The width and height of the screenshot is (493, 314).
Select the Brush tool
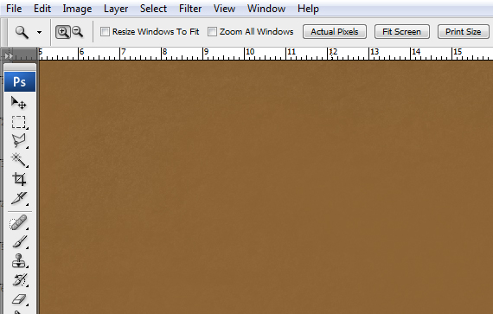[x=19, y=241]
